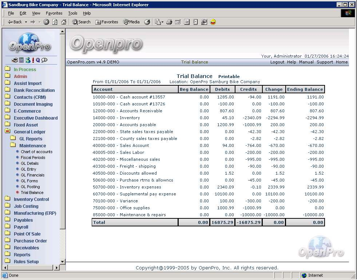The width and height of the screenshot is (357, 280).
Task: Open the calculator icon in sidebar
Action: (21, 60)
